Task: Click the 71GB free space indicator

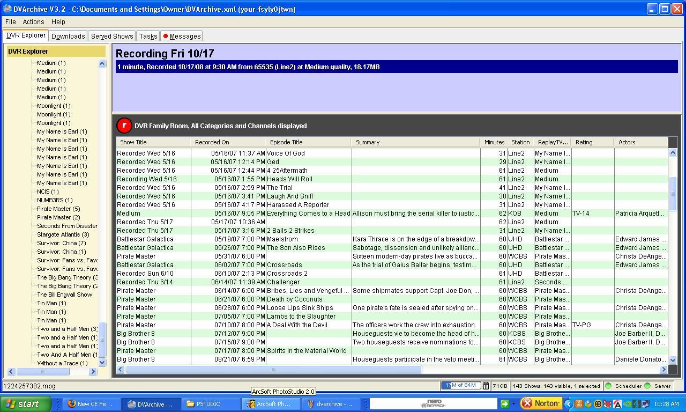Action: click(499, 386)
